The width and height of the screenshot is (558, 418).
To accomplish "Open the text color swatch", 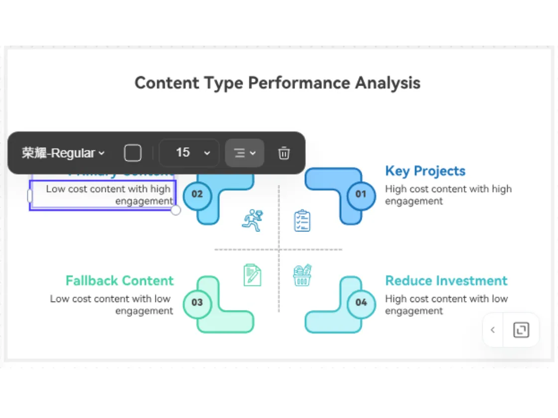I will pos(133,153).
